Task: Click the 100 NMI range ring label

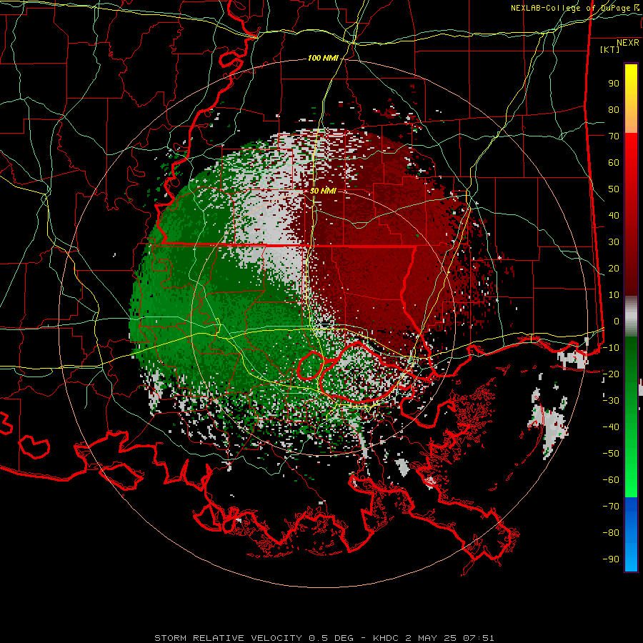Action: pos(323,59)
